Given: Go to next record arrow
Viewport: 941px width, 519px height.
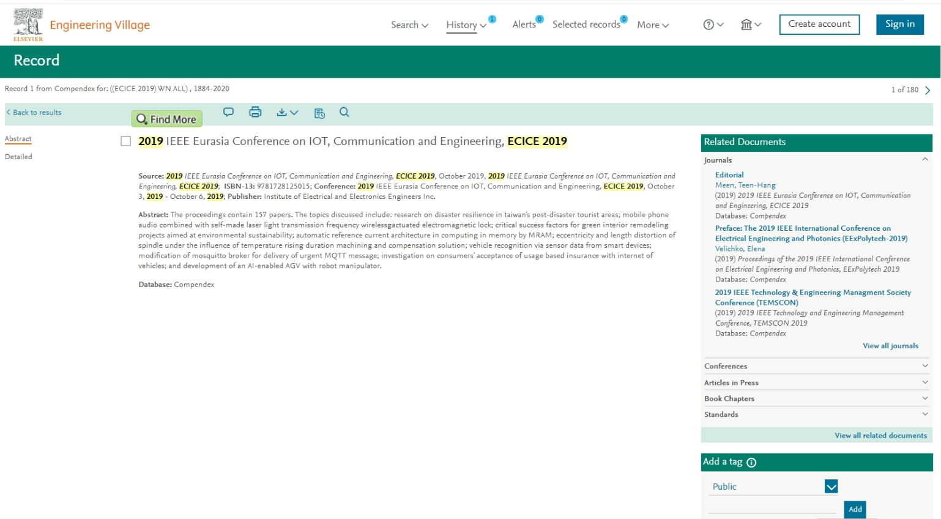Looking at the screenshot, I should pyautogui.click(x=928, y=90).
